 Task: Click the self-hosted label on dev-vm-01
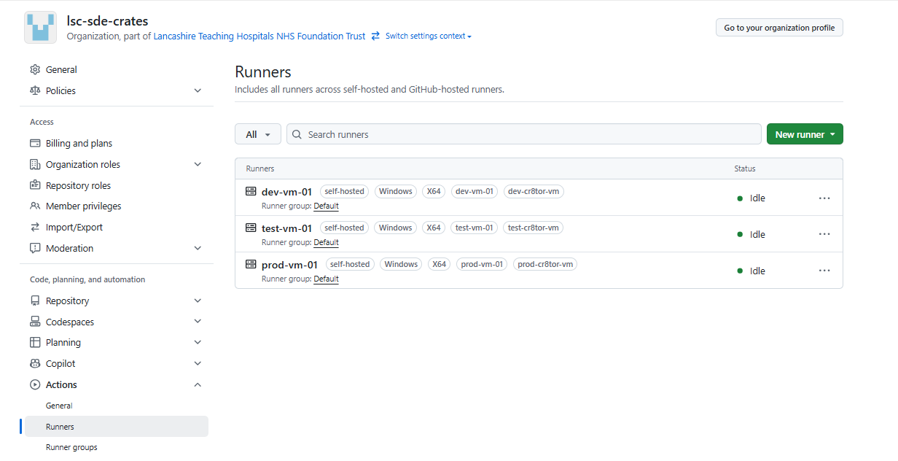coord(344,191)
